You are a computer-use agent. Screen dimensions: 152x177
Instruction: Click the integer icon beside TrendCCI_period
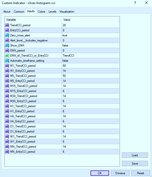(7, 25)
